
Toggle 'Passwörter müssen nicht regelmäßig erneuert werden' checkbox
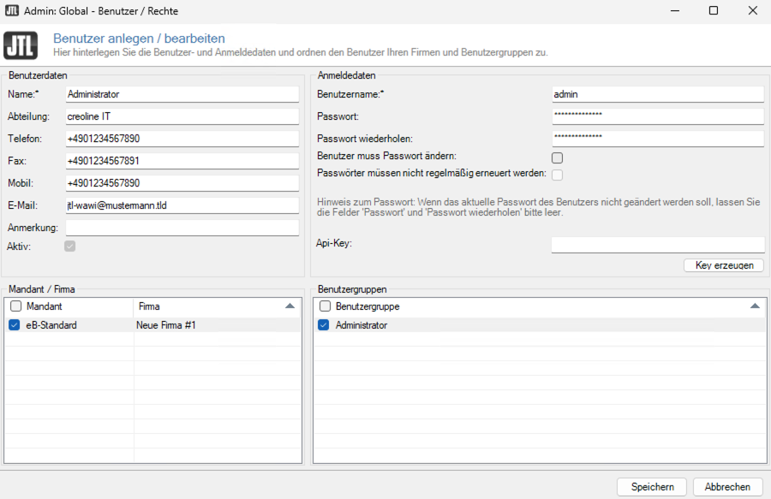click(557, 175)
